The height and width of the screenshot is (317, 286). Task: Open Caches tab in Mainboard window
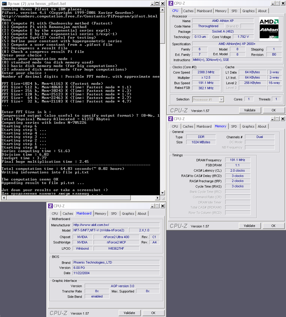pos(68,214)
